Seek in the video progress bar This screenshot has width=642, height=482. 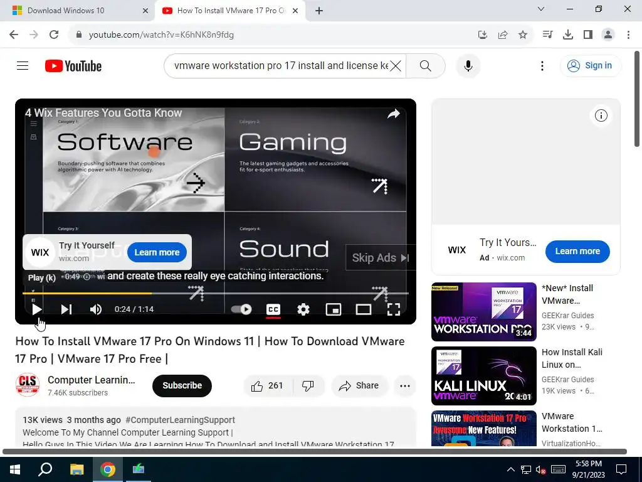(216, 294)
